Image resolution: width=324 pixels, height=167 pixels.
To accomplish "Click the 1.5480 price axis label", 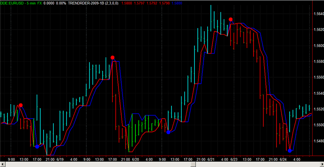I will point(319,141).
